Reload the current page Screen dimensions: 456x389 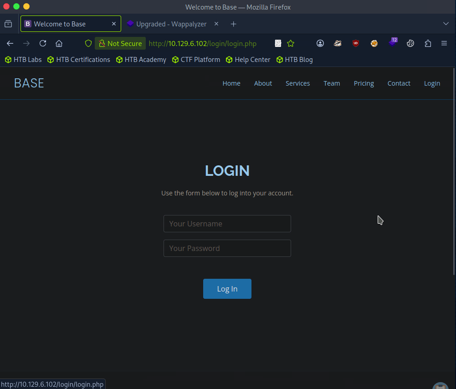(x=43, y=43)
